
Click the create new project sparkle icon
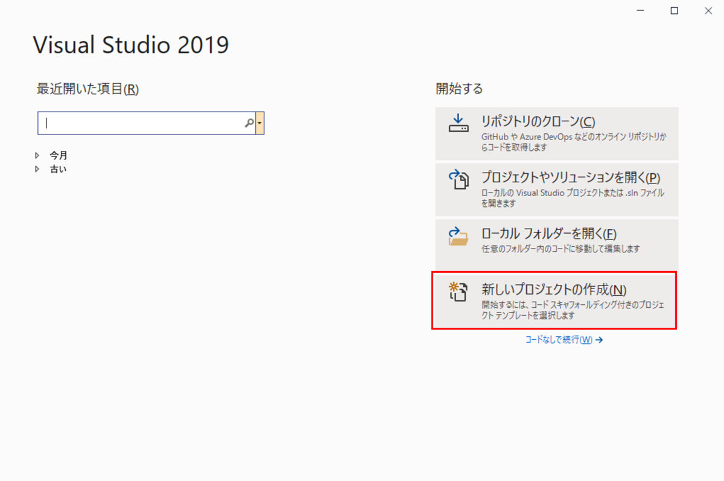(x=458, y=291)
